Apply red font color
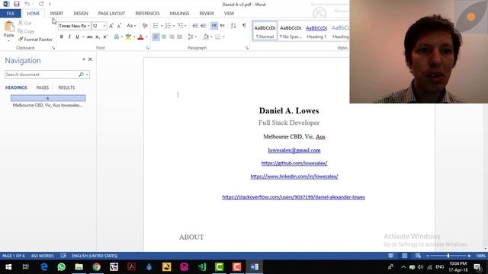The height and width of the screenshot is (274, 488). [x=140, y=37]
